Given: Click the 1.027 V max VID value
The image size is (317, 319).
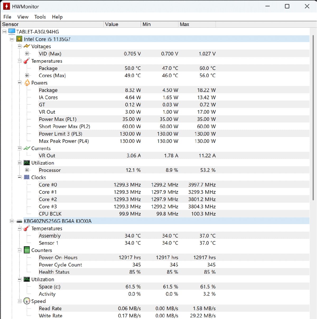Looking at the screenshot, I should (207, 54).
